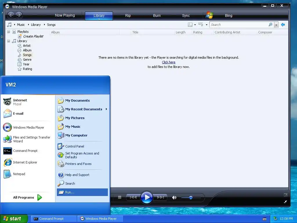Screen dimensions: 297x223
Task: Click the Stop playback button
Action: (119, 197)
